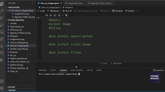Collapse Python Simplified folder section

pyautogui.click(x=15, y=20)
